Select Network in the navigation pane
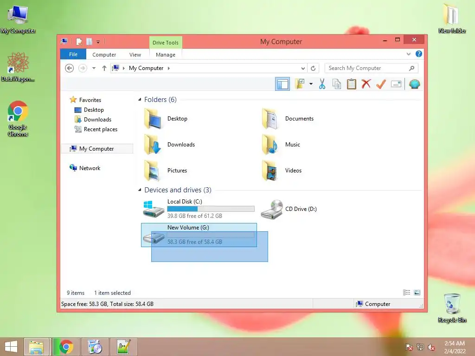Viewport: 475px width, 356px height. pyautogui.click(x=90, y=168)
